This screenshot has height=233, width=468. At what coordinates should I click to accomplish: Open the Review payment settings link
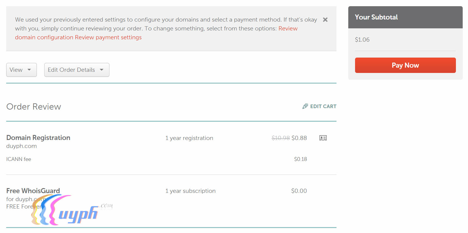pyautogui.click(x=108, y=38)
